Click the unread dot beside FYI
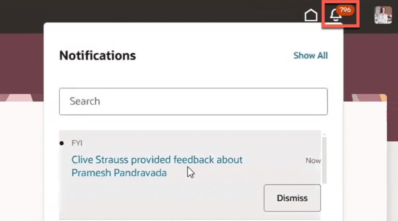 coord(62,143)
